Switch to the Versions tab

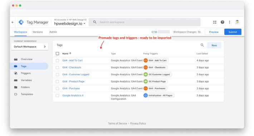(x=38, y=32)
